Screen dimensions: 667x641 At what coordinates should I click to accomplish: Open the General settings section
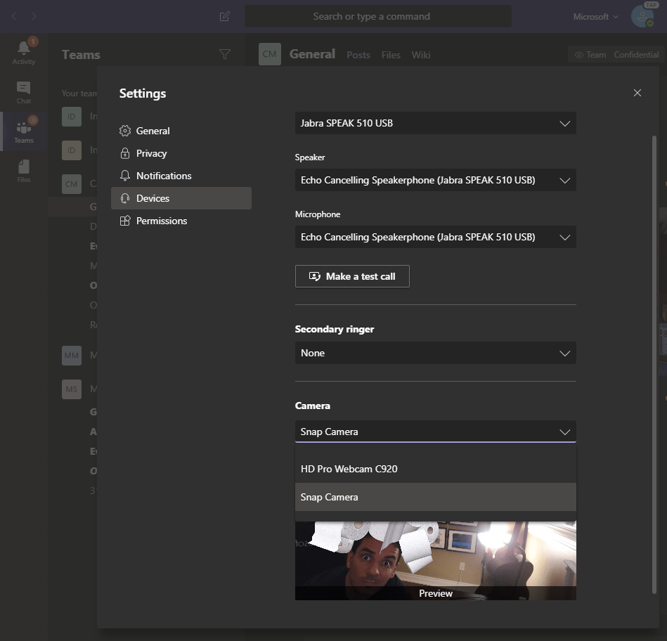153,131
